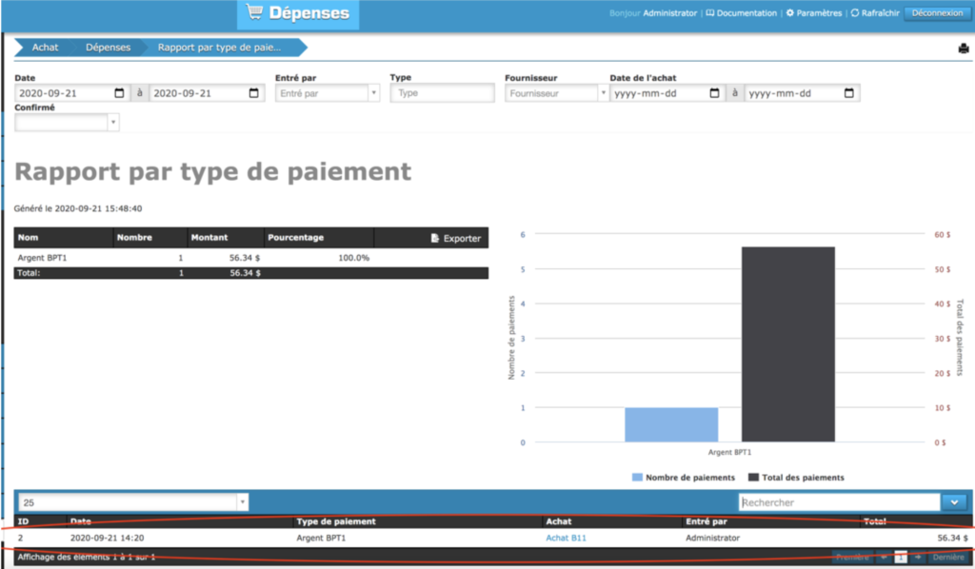Open calendar picker for start Date field
The height and width of the screenshot is (569, 975).
[x=119, y=93]
